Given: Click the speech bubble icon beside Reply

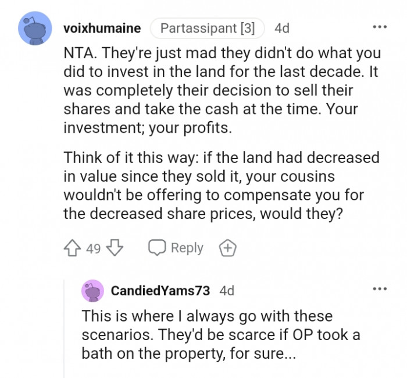Looking at the screenshot, I should coord(157,248).
